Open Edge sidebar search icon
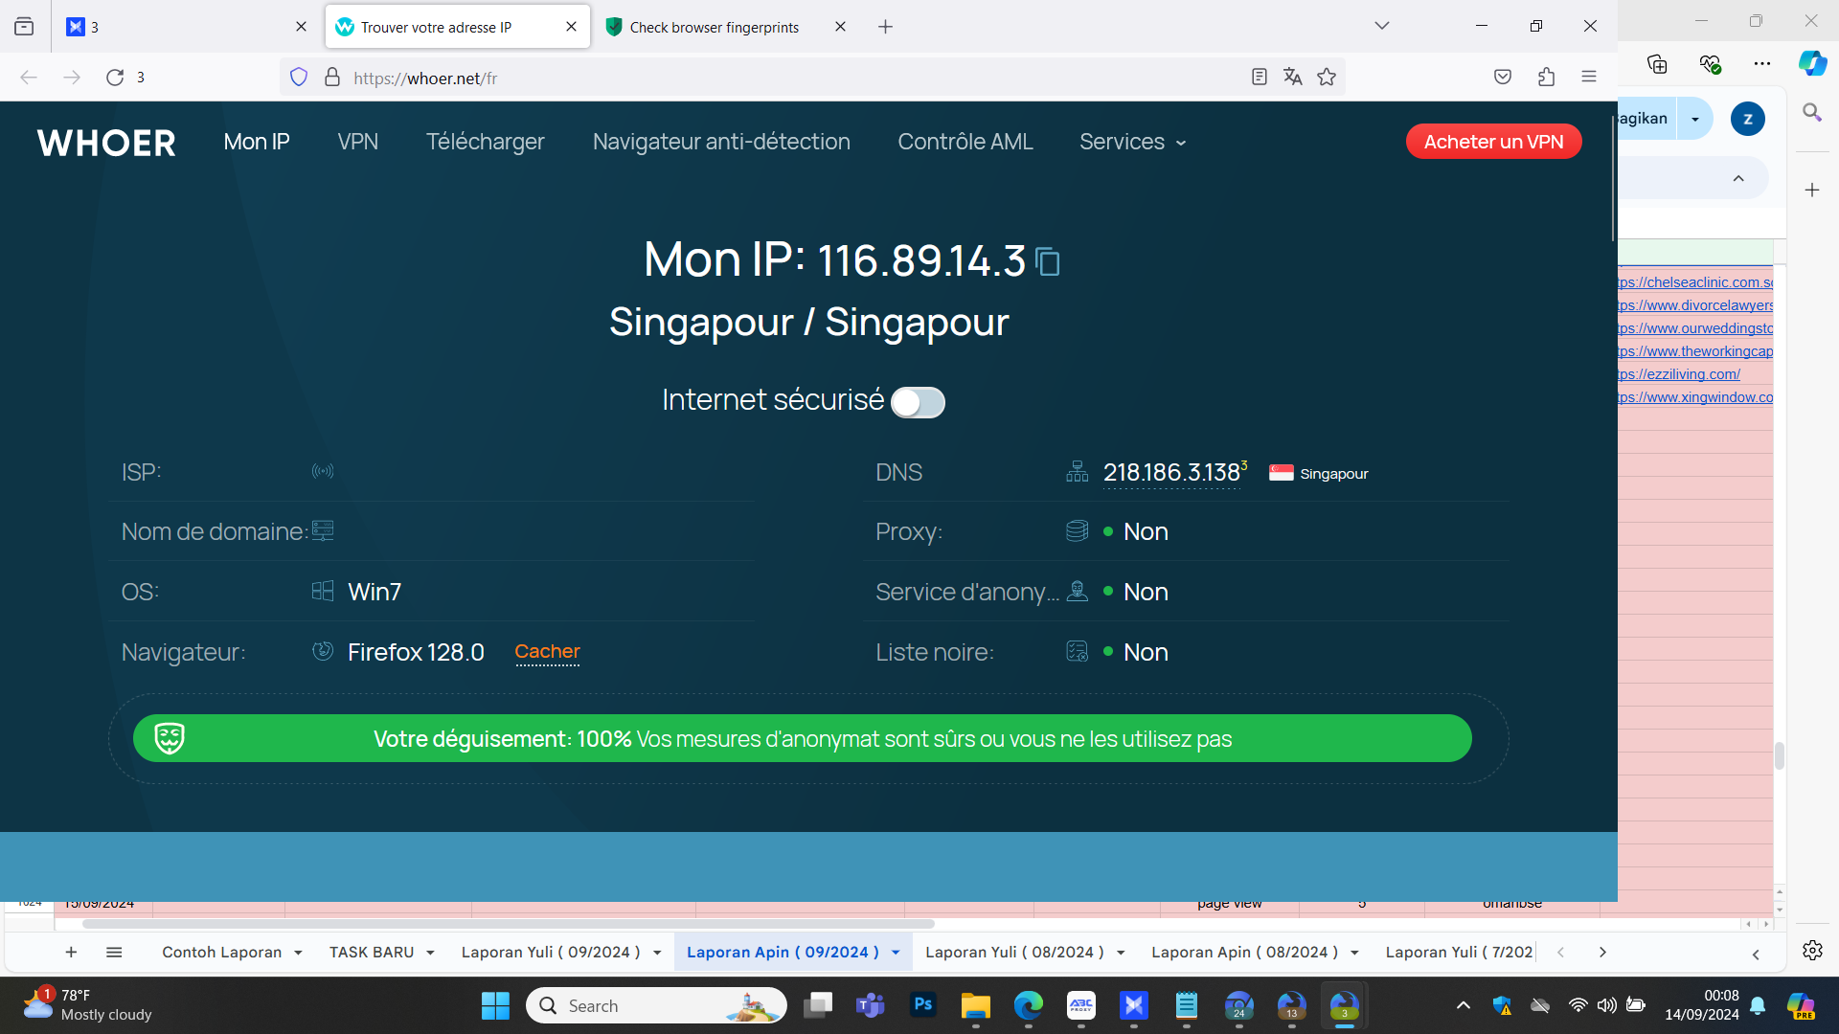The height and width of the screenshot is (1034, 1839). pyautogui.click(x=1812, y=112)
